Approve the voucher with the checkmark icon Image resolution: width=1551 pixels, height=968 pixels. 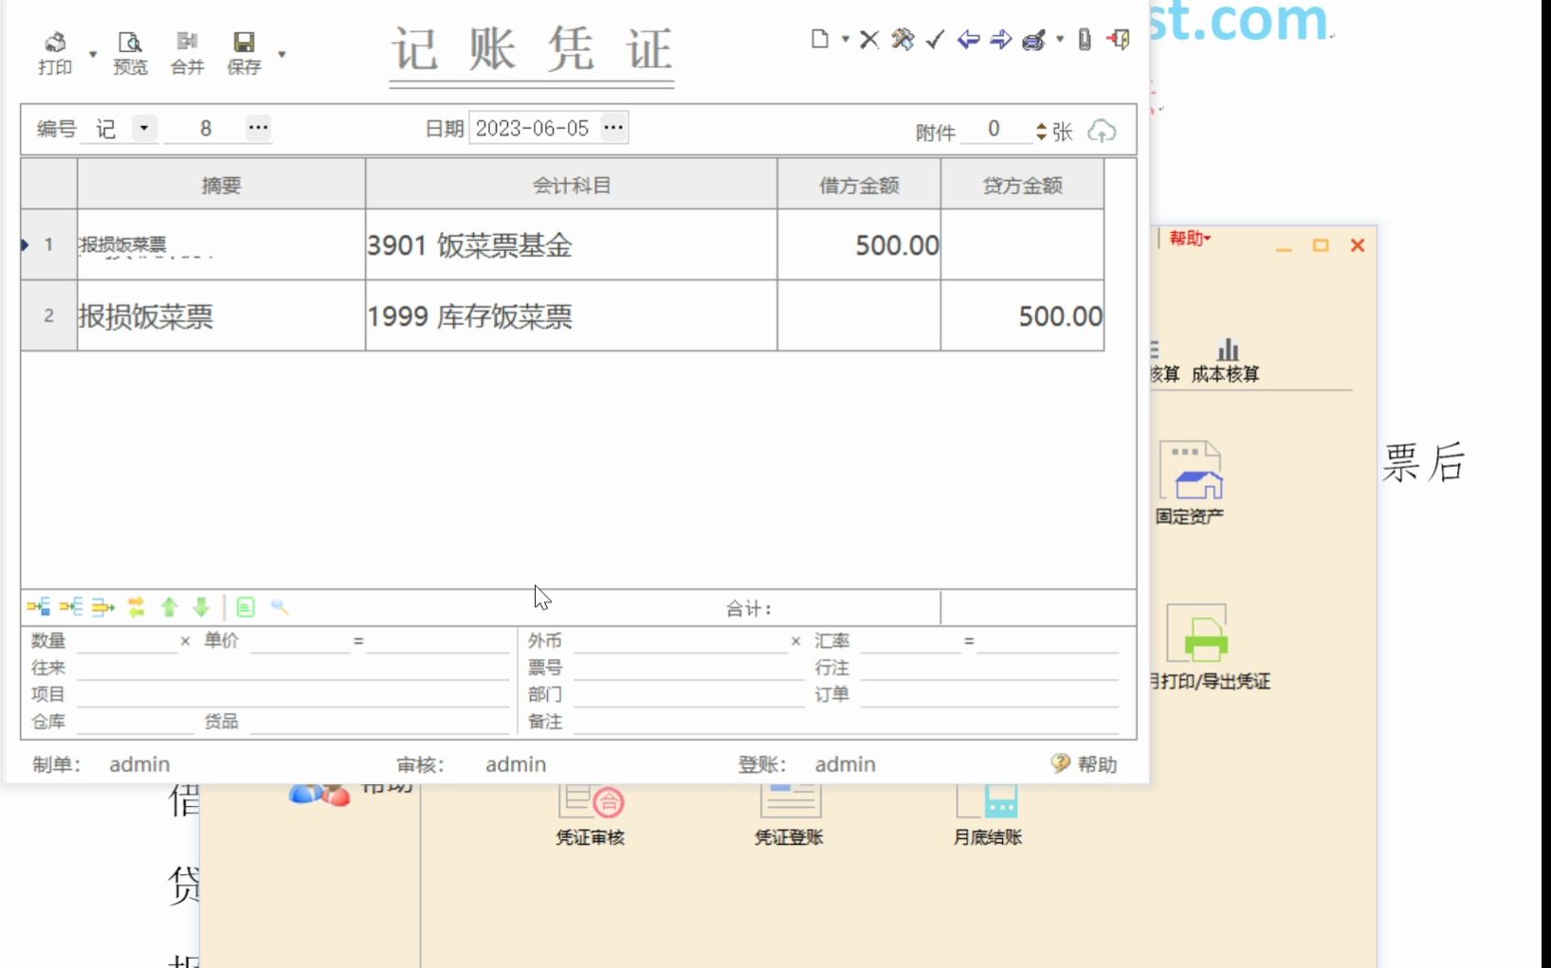[936, 40]
